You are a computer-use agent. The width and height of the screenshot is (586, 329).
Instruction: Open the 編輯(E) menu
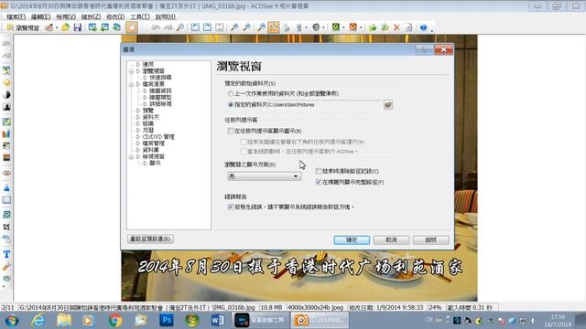[x=40, y=16]
